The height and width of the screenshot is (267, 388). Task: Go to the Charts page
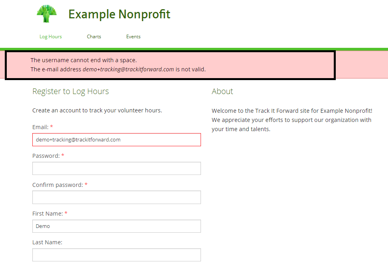[94, 37]
